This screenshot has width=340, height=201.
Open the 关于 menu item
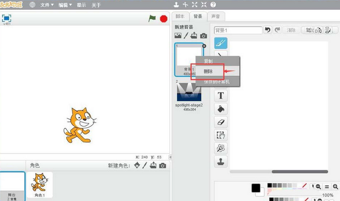(96, 5)
